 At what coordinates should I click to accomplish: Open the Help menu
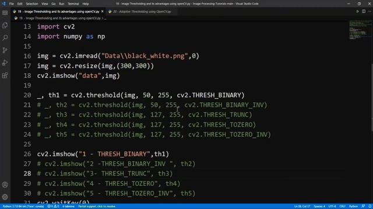pyautogui.click(x=86, y=4)
